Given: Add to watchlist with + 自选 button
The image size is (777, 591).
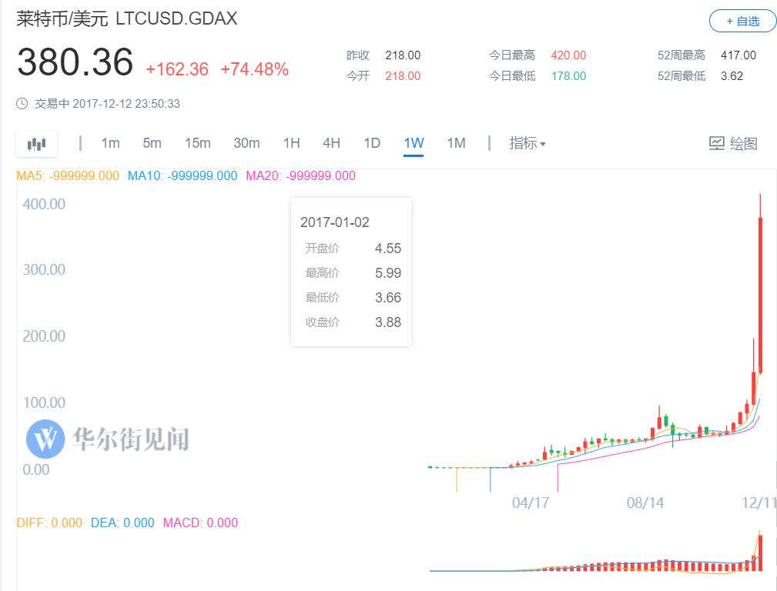Looking at the screenshot, I should coord(742,22).
